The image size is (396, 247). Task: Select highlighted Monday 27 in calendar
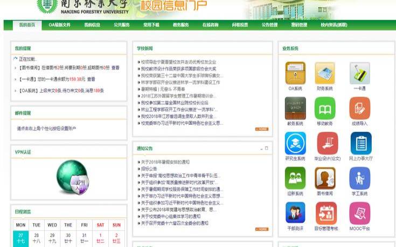(x=20, y=238)
